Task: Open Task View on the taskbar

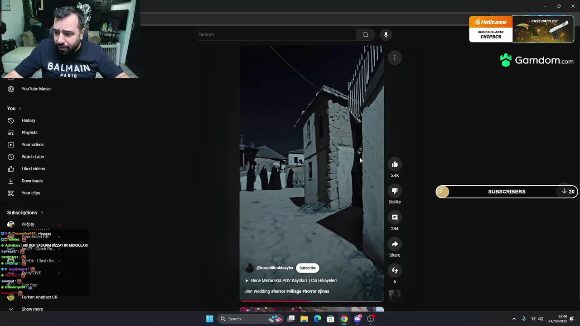Action: coord(291,319)
